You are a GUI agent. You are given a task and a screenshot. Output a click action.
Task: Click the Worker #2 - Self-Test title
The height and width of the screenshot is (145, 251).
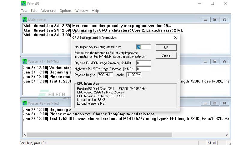(44, 103)
